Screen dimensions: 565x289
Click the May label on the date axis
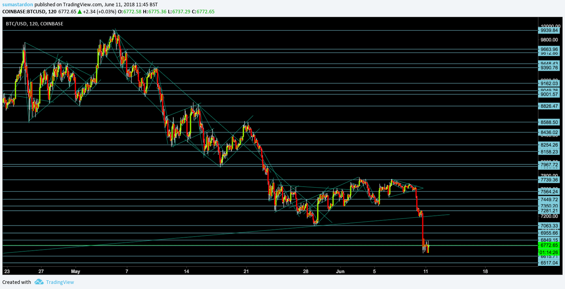pyautogui.click(x=76, y=271)
